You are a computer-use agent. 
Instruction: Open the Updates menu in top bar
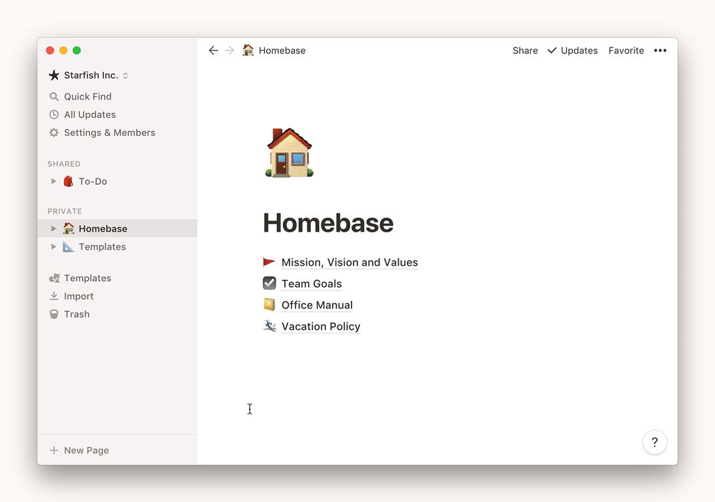point(572,51)
